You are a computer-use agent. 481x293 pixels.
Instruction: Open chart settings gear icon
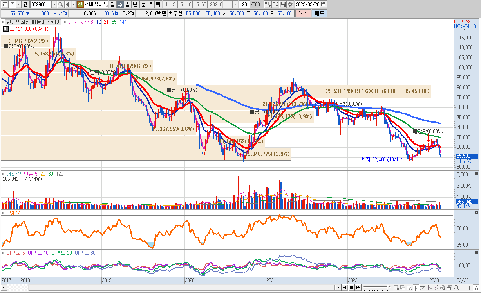[290, 4]
